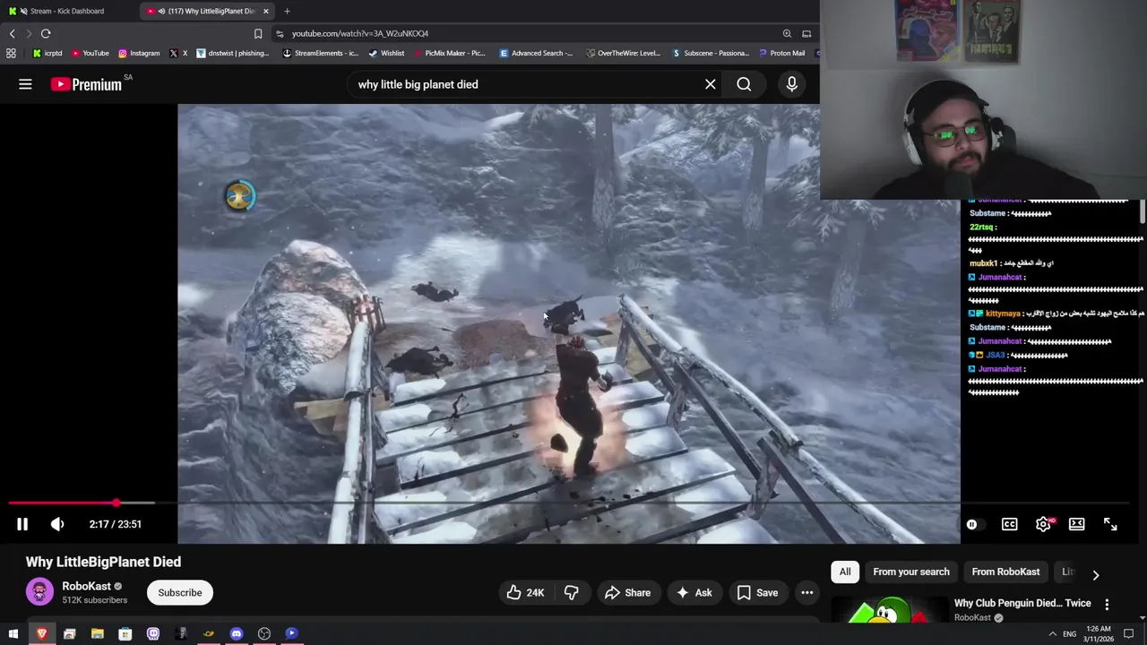Bookmark this page
The width and height of the screenshot is (1147, 645).
[258, 33]
